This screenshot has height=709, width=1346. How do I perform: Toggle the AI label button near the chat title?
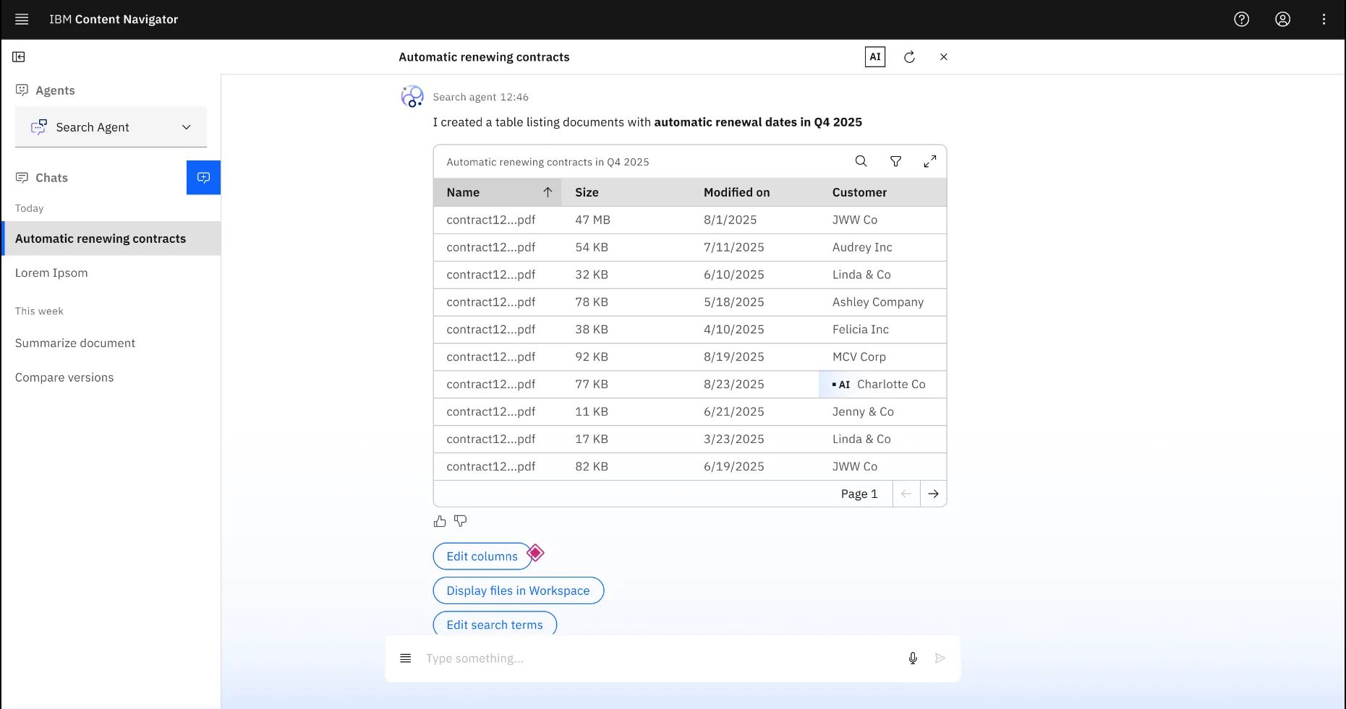click(874, 57)
